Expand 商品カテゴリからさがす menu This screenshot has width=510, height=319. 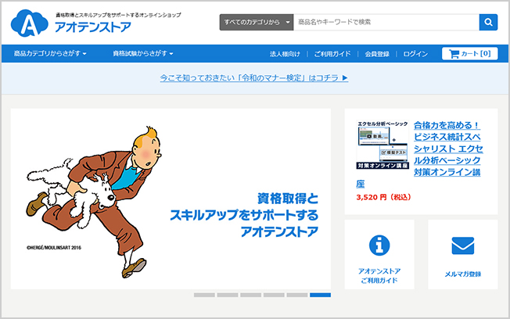click(49, 54)
